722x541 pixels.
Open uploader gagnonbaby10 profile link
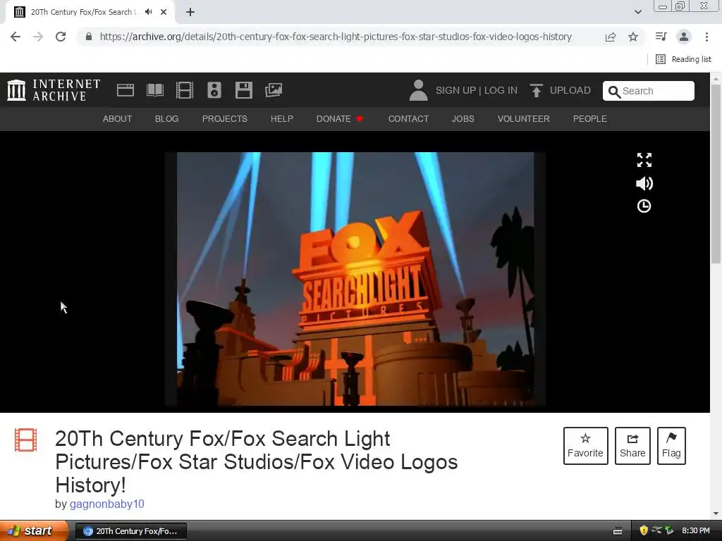click(107, 504)
